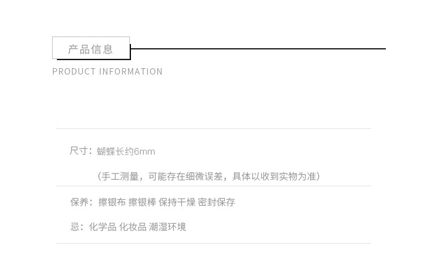Image resolution: width=424 pixels, height=278 pixels.
Task: Click the 产品信息 title box
Action: (x=91, y=49)
